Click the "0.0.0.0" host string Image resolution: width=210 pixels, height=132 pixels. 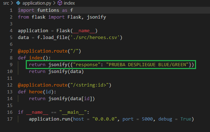click(x=105, y=119)
